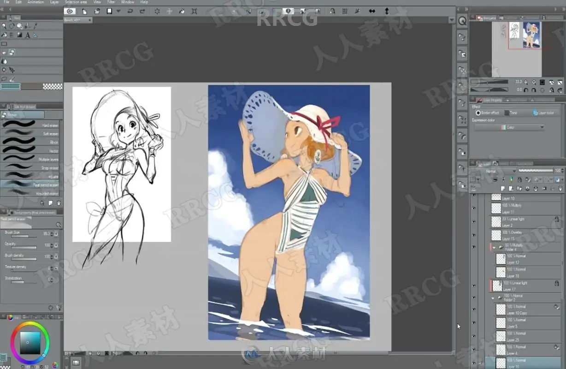Select the Hard eraser sub tool
Screen dimensions: 566x369
tap(30, 125)
